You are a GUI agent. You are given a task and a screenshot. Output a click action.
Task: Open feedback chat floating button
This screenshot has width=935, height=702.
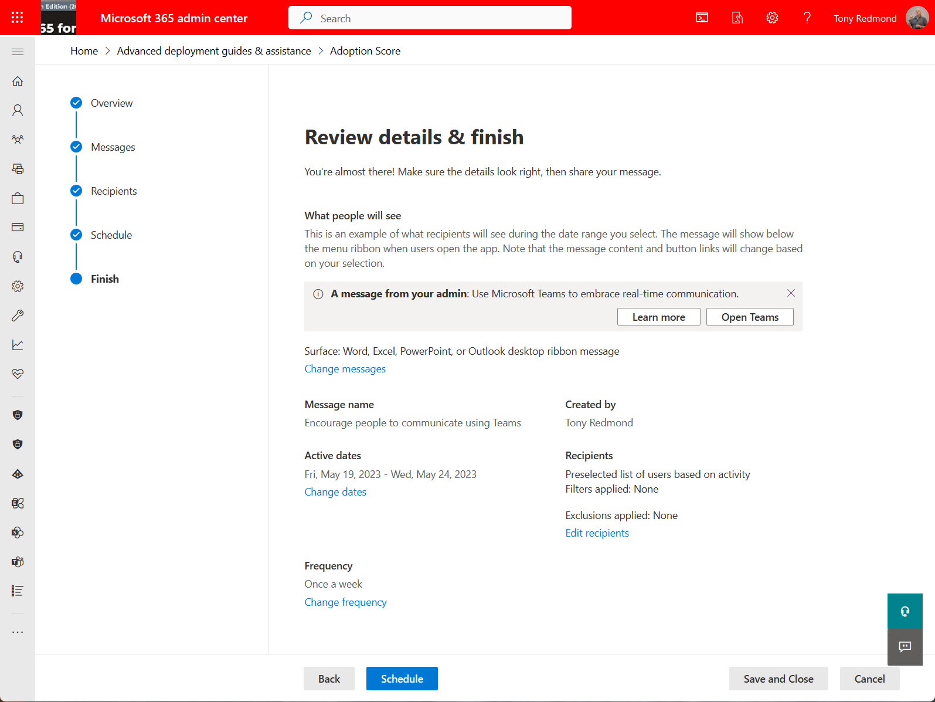click(905, 647)
